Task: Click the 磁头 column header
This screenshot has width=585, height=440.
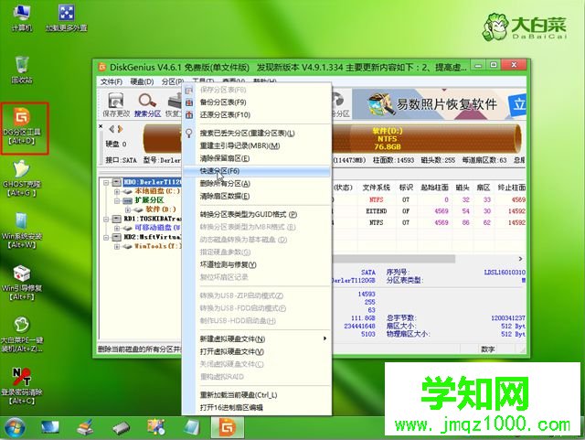Action: 463,188
